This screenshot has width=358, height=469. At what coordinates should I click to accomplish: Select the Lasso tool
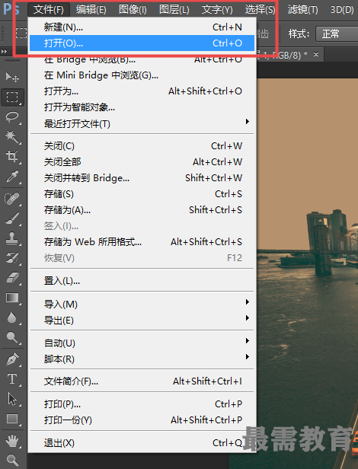click(x=12, y=117)
